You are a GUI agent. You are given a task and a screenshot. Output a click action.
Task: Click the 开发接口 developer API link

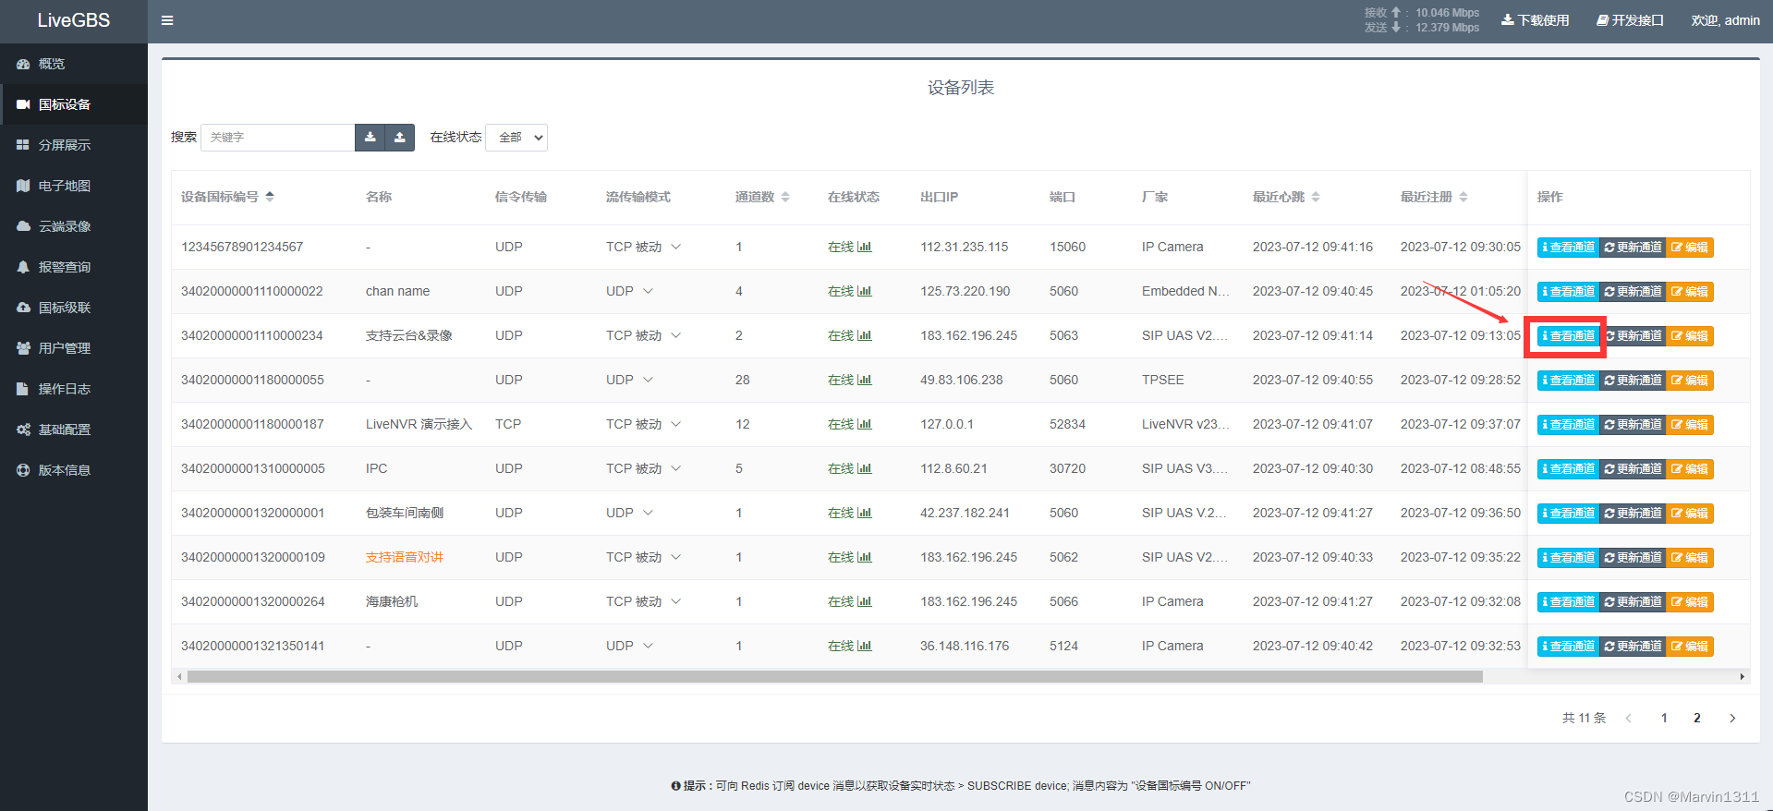1630,20
